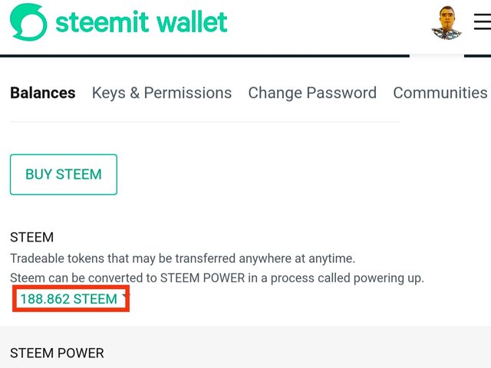Click the word wallet in header
The height and width of the screenshot is (368, 491).
click(x=192, y=22)
